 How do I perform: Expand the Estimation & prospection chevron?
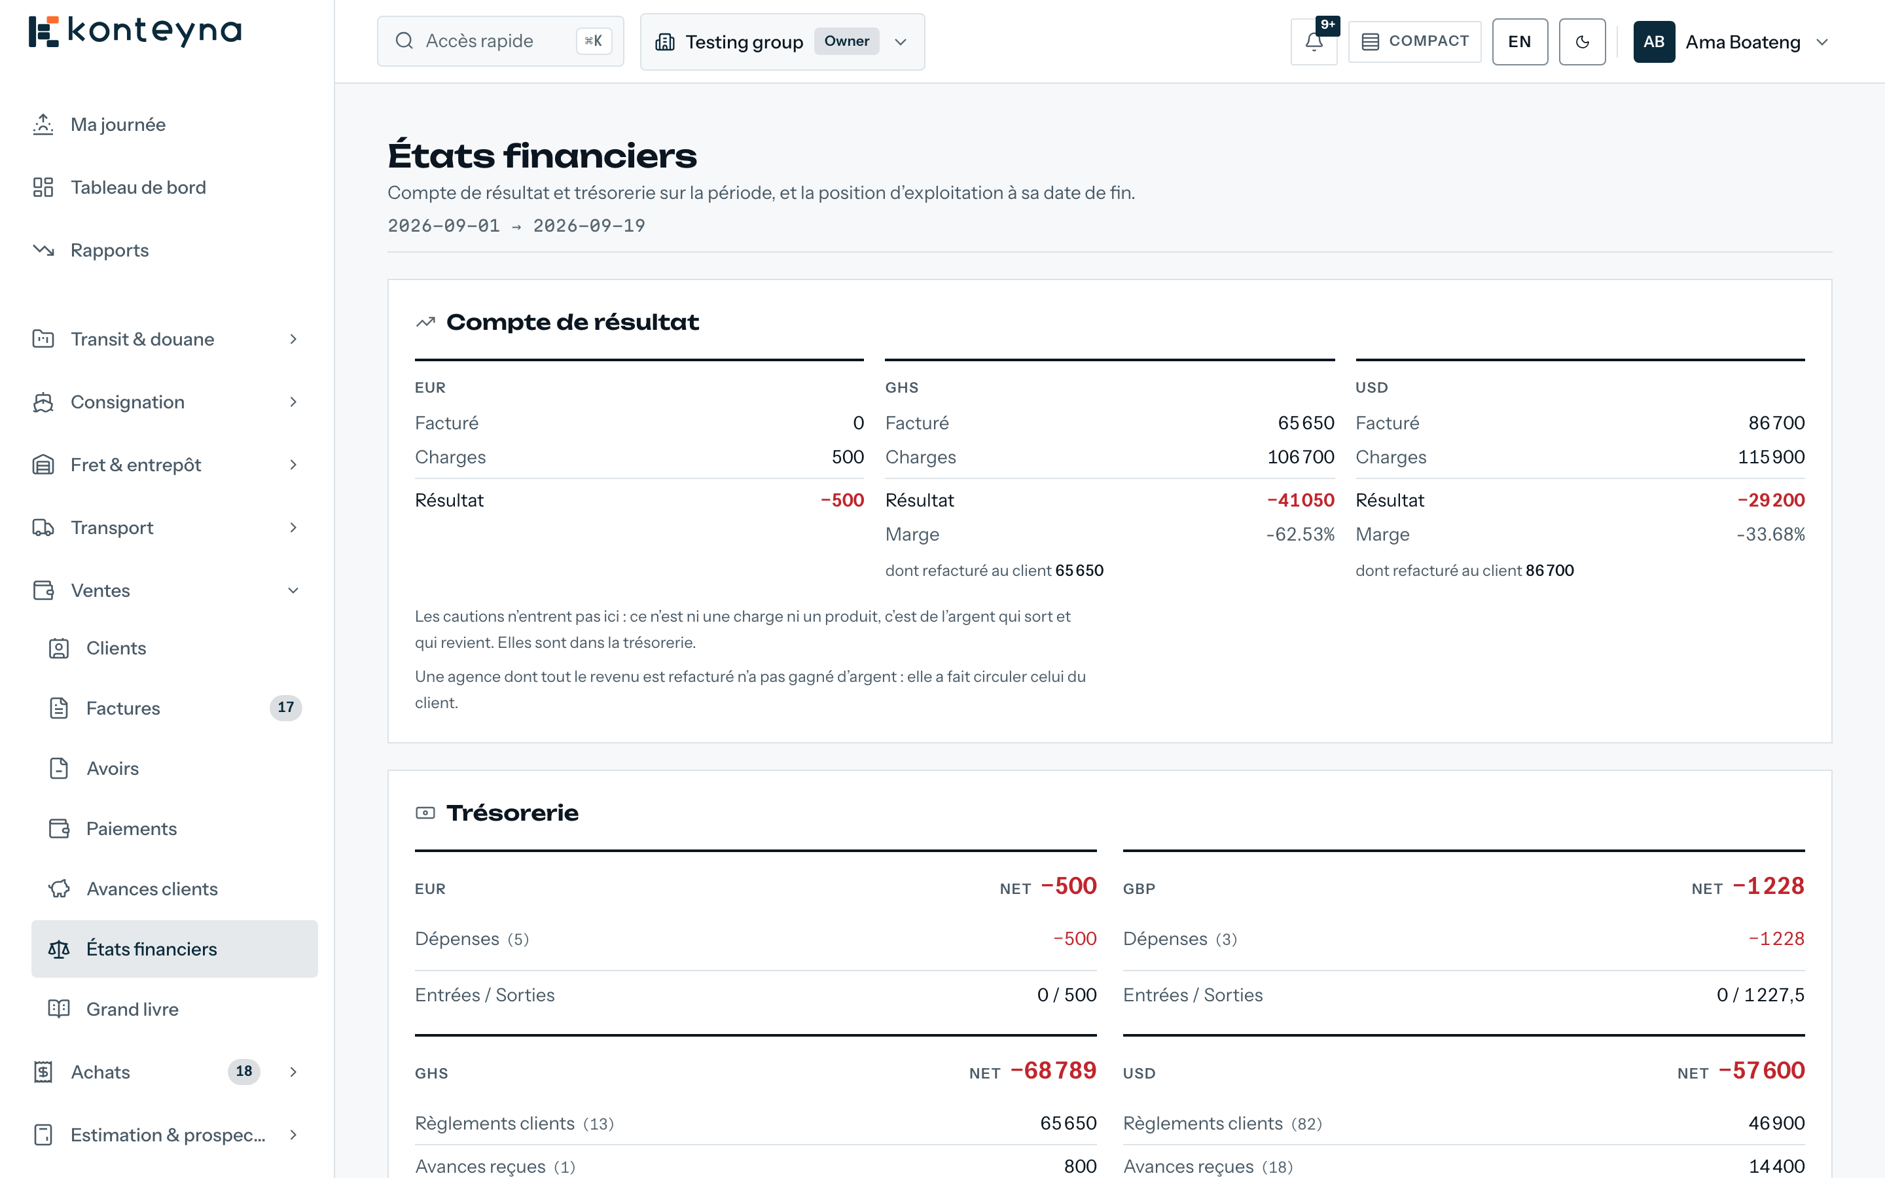tap(294, 1135)
